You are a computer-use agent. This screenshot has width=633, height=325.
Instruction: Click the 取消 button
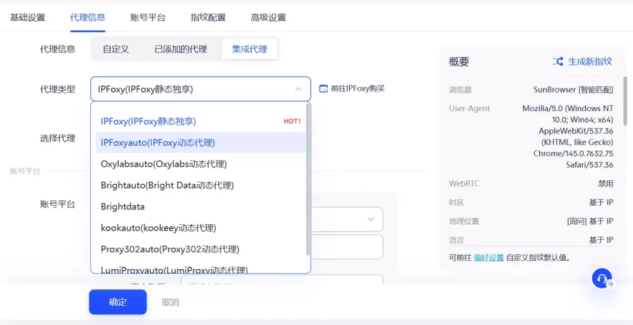171,302
